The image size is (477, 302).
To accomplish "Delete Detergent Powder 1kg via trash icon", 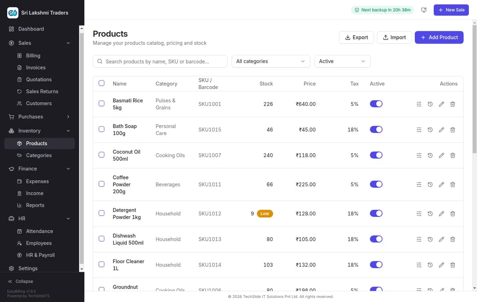I will (x=453, y=214).
